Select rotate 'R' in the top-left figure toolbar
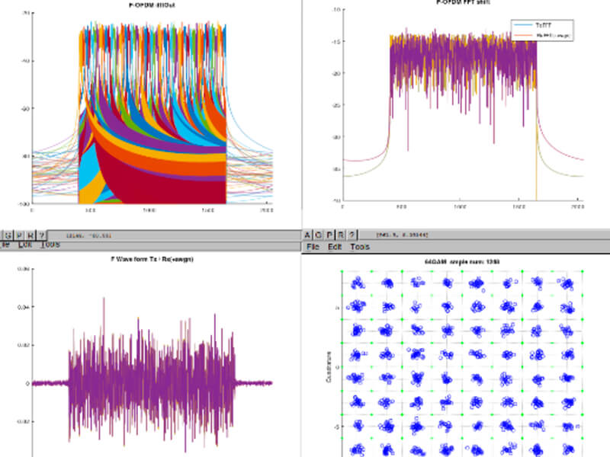The width and height of the screenshot is (610, 457). click(x=30, y=236)
